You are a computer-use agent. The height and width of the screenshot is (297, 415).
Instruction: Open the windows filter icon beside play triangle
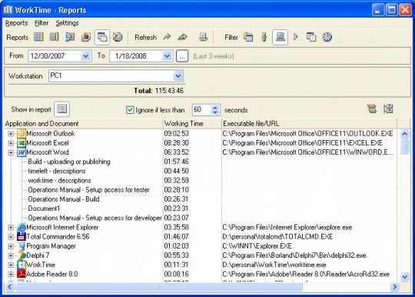(311, 37)
